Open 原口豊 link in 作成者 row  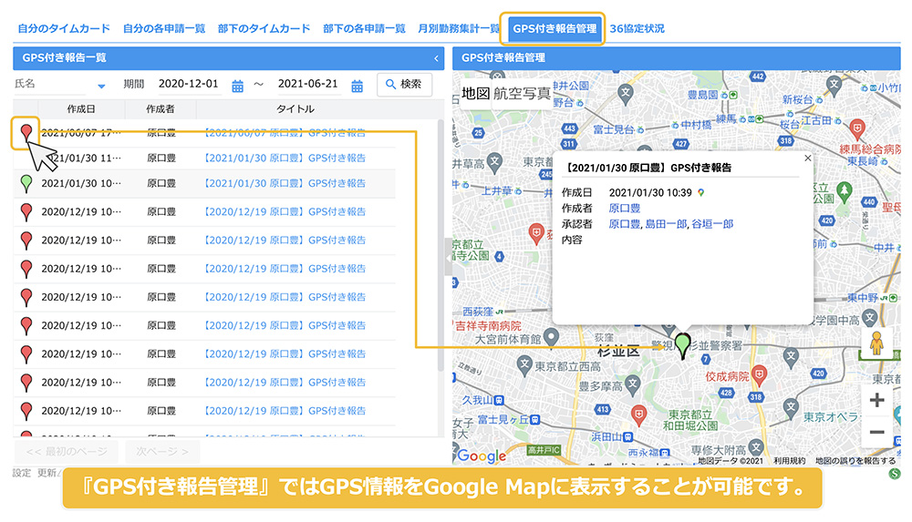[624, 208]
